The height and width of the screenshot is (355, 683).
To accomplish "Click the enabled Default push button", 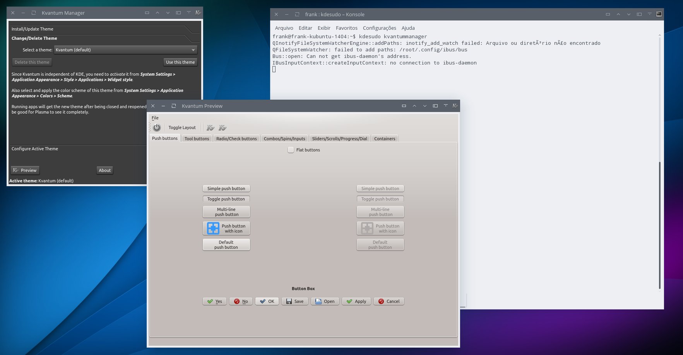I will (x=226, y=245).
